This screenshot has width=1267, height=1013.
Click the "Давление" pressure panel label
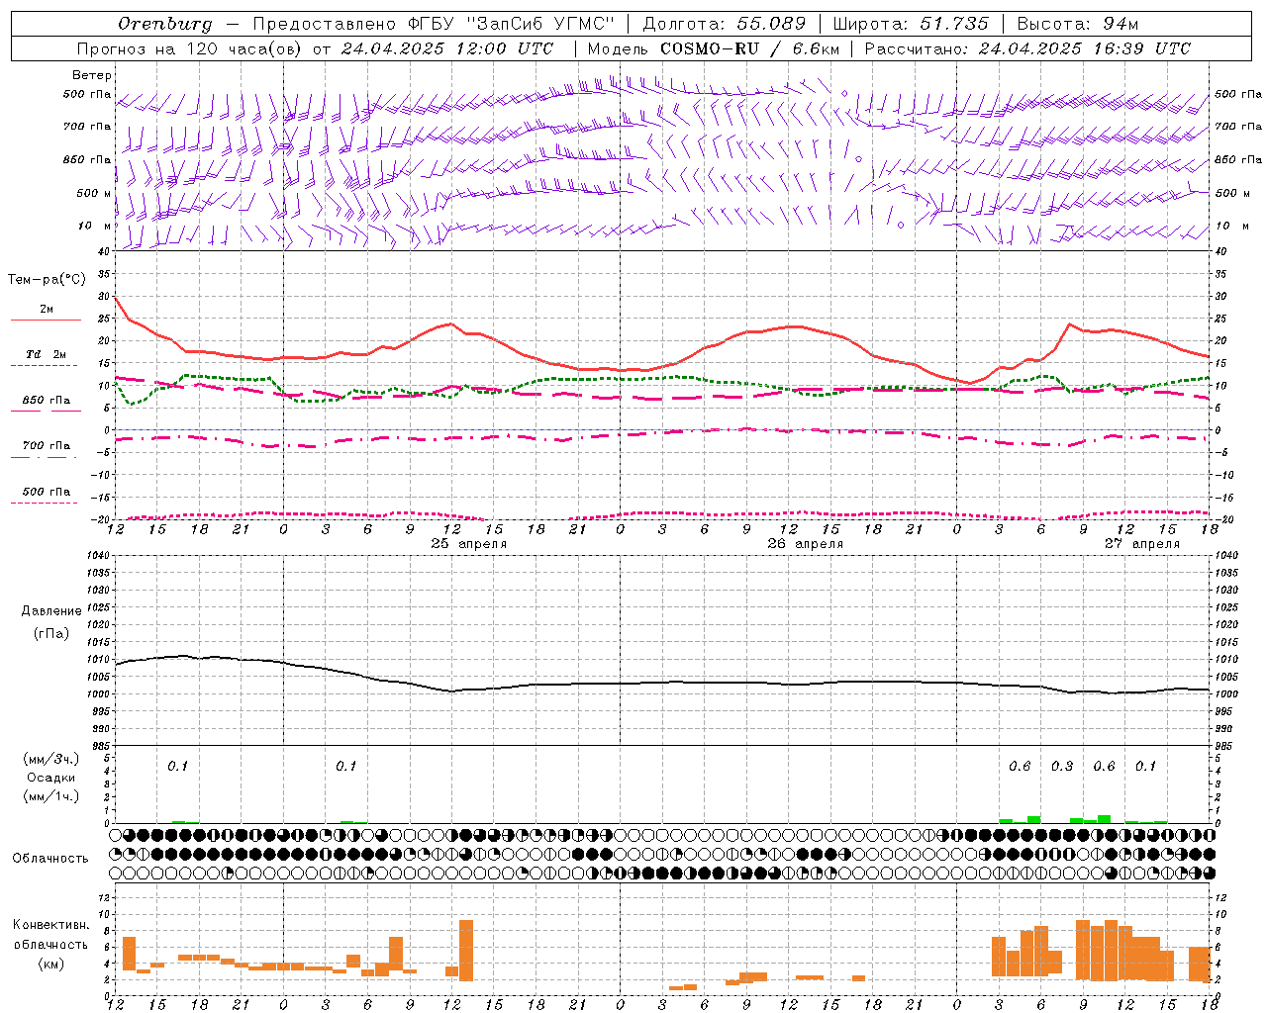[51, 611]
